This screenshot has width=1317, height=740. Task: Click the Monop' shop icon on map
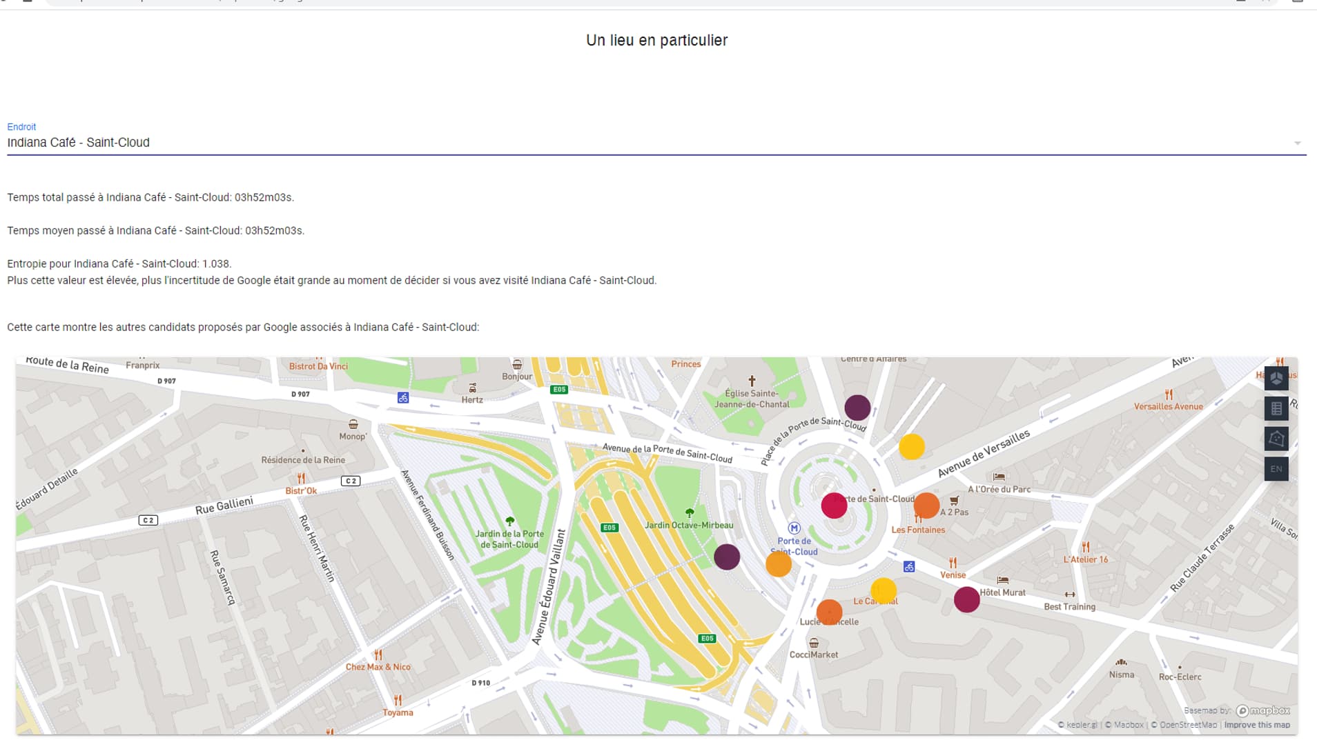coord(353,424)
